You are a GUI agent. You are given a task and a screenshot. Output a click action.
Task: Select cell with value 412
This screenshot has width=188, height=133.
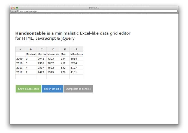tap(65, 63)
